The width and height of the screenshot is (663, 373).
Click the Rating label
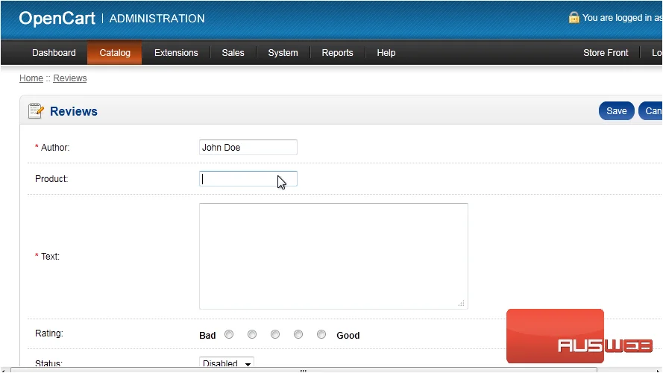click(49, 333)
